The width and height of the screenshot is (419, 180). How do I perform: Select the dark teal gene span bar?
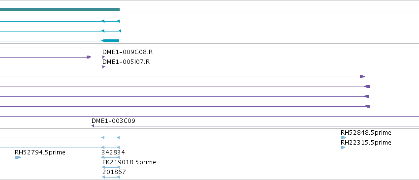[x=60, y=9]
